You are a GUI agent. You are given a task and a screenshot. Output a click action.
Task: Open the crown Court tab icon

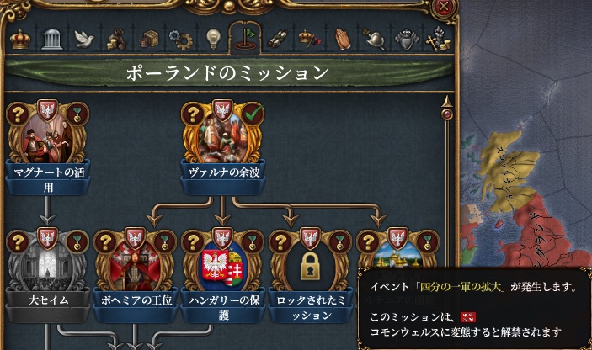pyautogui.click(x=20, y=40)
